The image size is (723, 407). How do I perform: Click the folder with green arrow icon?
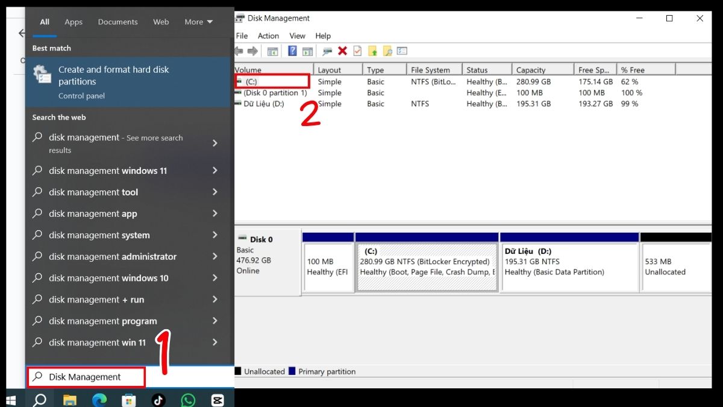pyautogui.click(x=372, y=52)
